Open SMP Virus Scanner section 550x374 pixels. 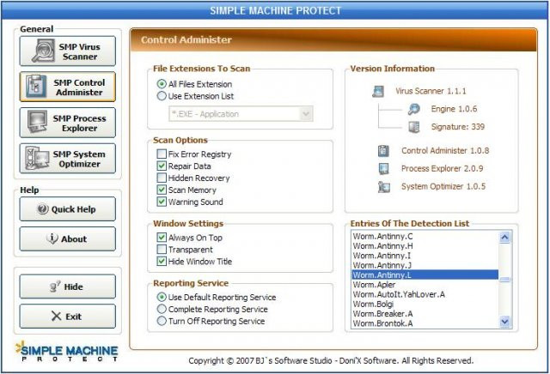[x=67, y=51]
